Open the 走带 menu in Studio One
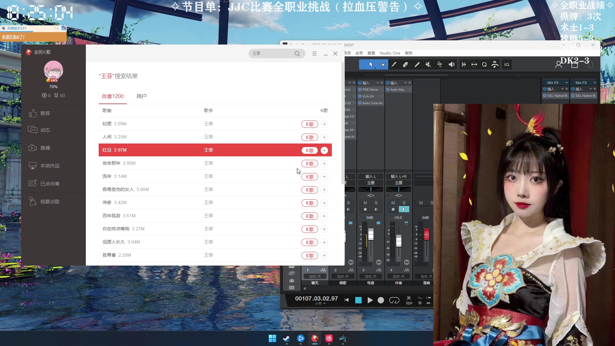This screenshot has height=346, width=615. pyautogui.click(x=359, y=53)
